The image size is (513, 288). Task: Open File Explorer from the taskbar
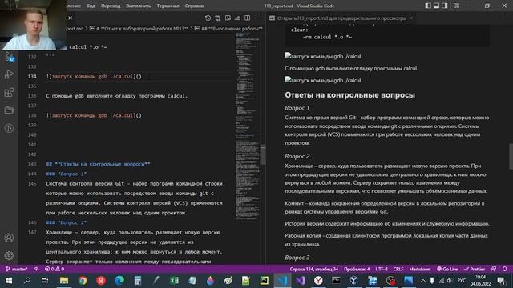[x=64, y=281]
